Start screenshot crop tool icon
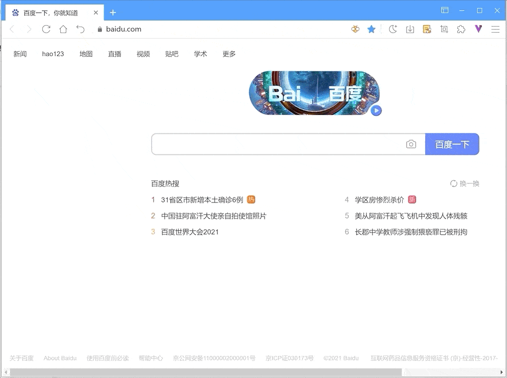The height and width of the screenshot is (378, 507). pos(444,30)
